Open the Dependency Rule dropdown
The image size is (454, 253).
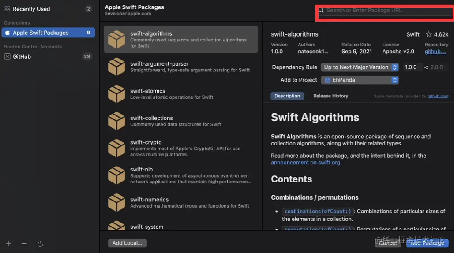[360, 67]
